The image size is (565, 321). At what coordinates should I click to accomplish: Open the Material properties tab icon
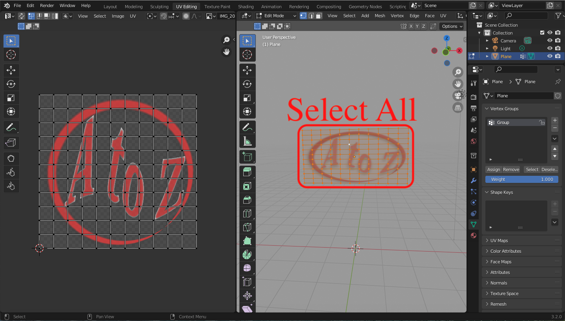474,235
